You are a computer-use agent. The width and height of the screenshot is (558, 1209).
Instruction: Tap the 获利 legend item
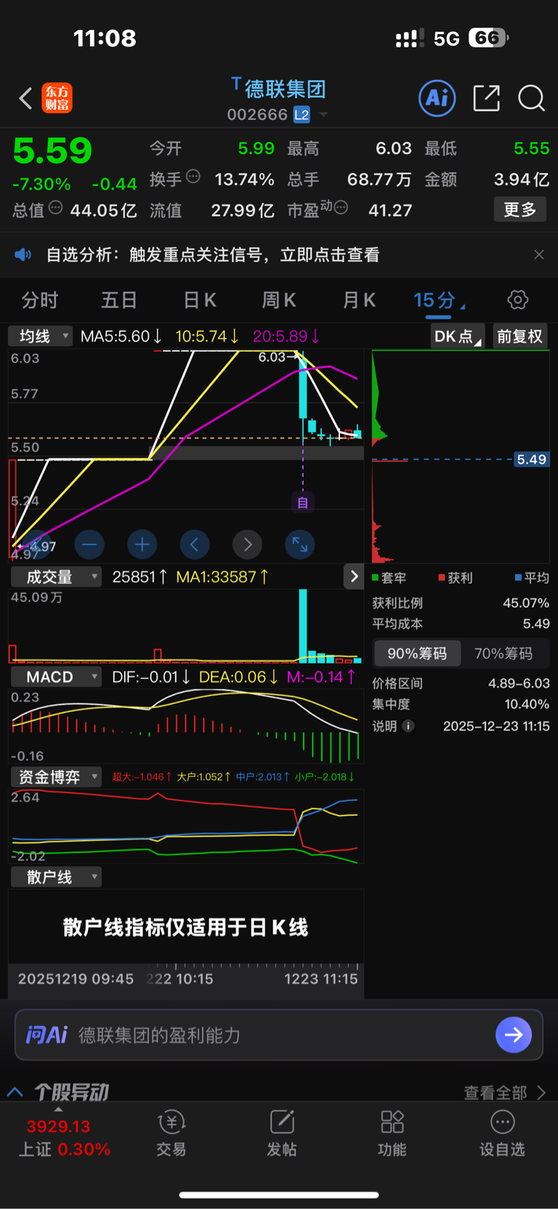[456, 578]
